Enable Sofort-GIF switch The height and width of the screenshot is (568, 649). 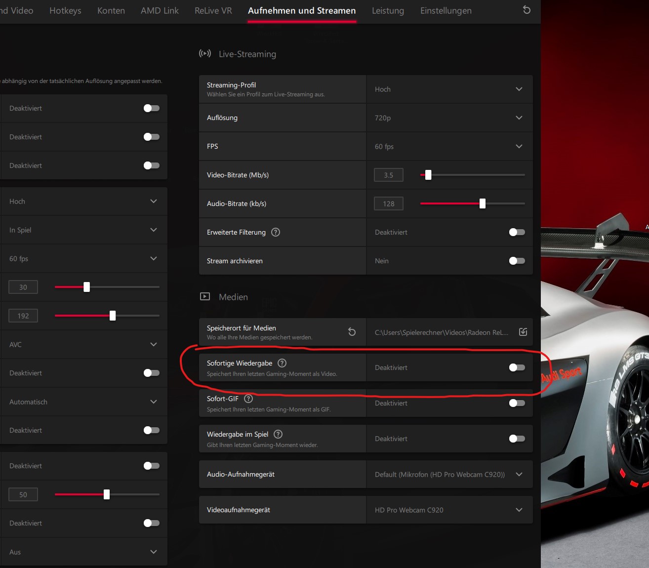click(517, 403)
